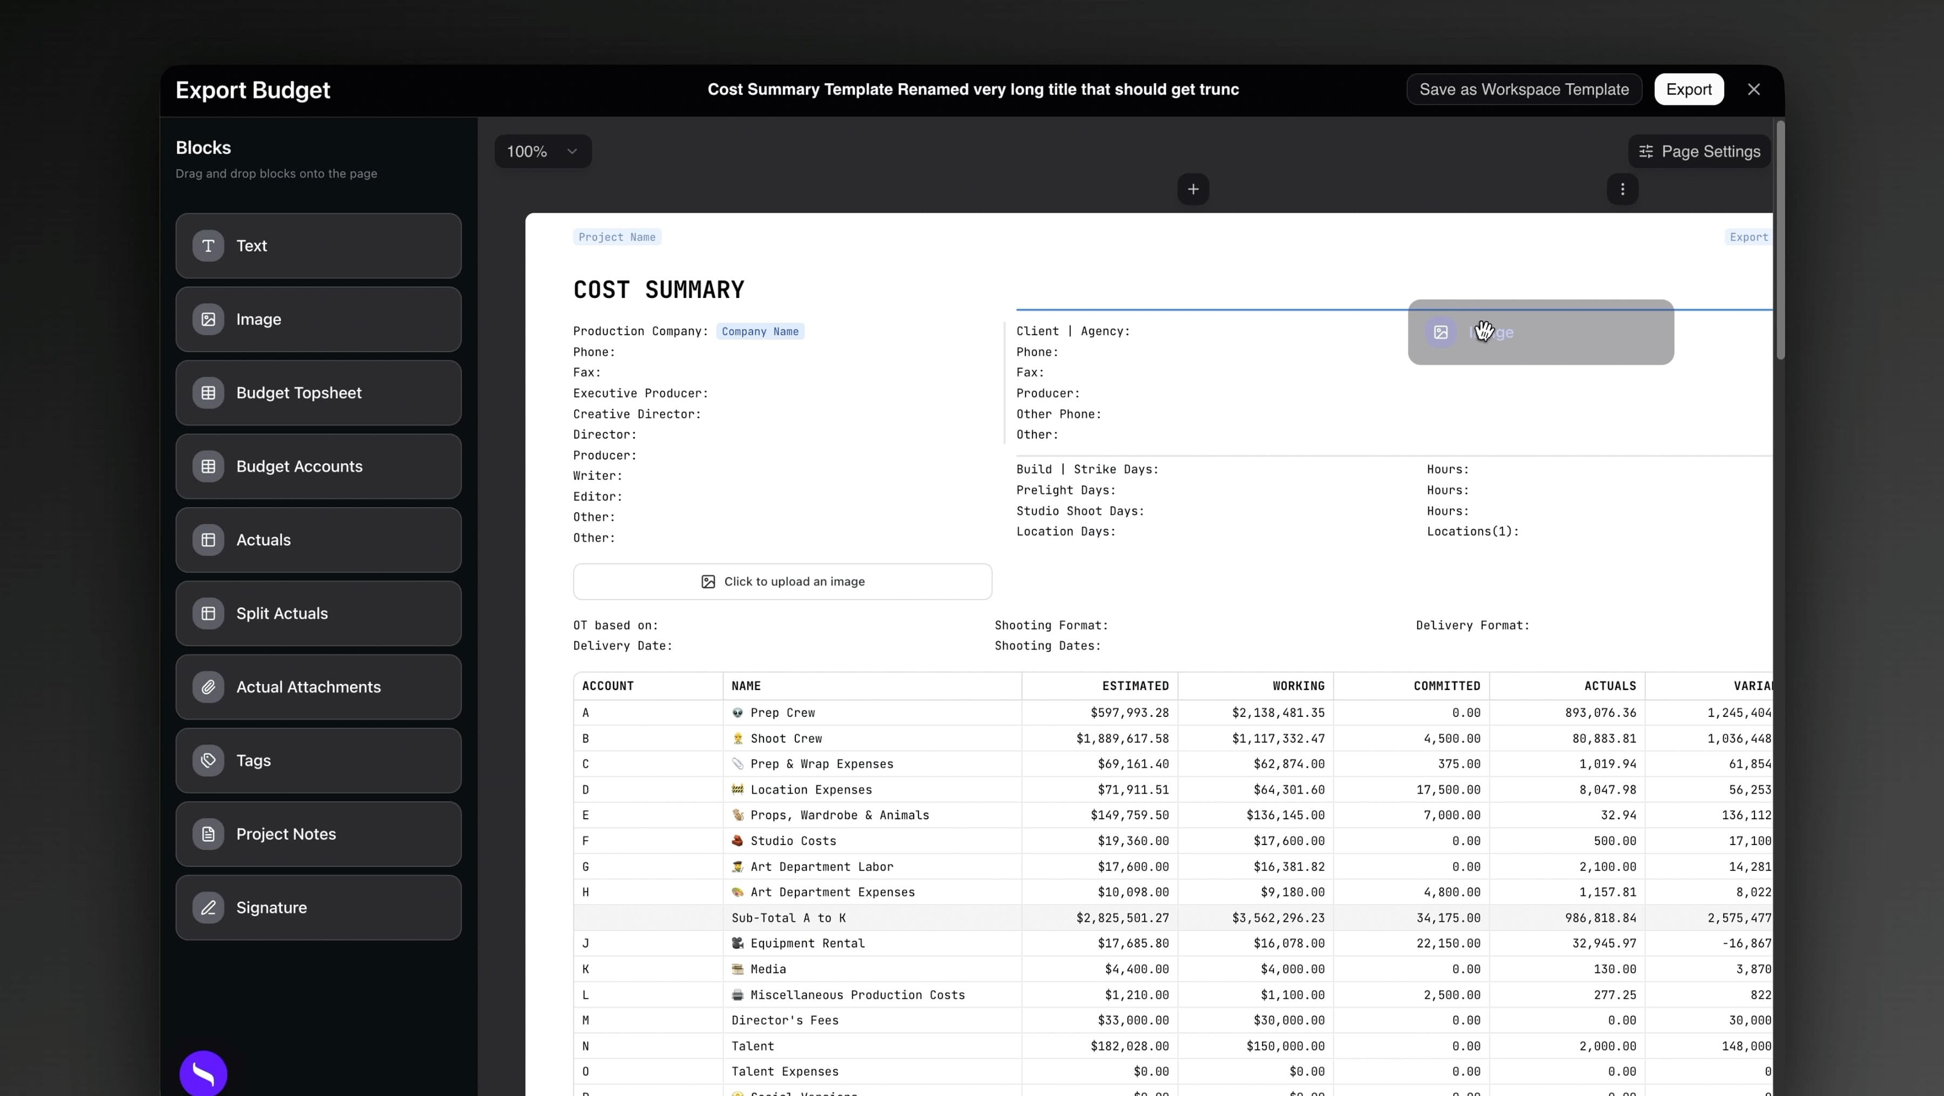Select the Budget Accounts block icon

pos(208,465)
